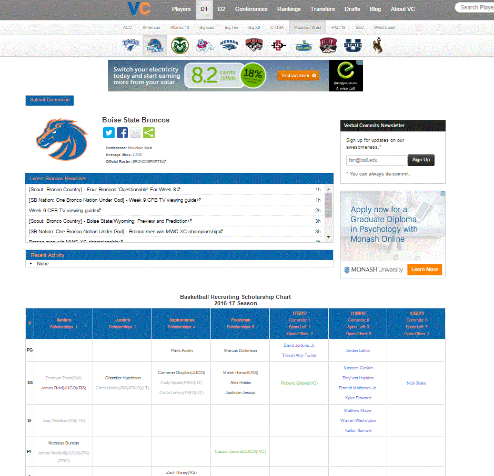Open the Air Force Falcons team logo
This screenshot has height=476, width=494.
[130, 45]
